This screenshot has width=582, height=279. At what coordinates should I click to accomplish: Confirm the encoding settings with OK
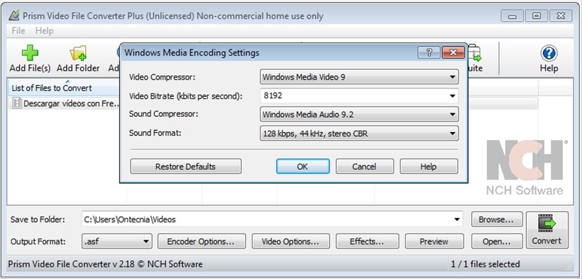[302, 166]
